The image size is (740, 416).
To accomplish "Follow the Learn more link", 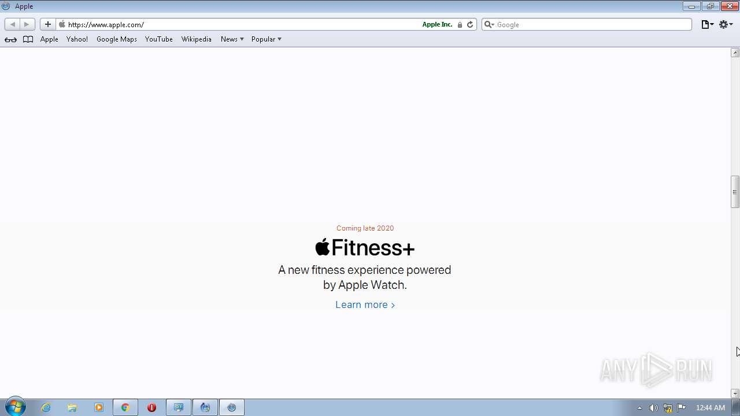I will pyautogui.click(x=365, y=304).
